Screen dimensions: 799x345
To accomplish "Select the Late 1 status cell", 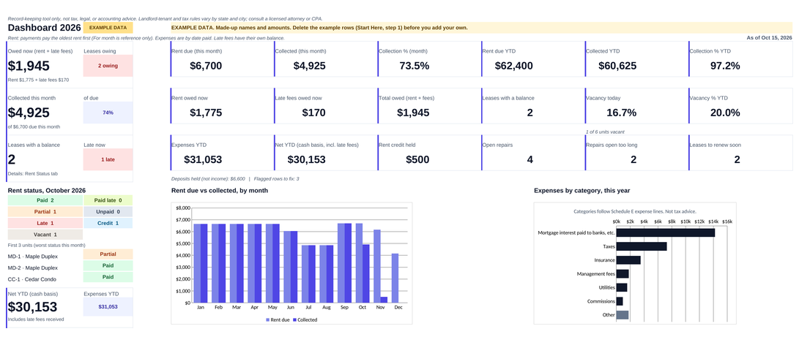I will [x=45, y=223].
